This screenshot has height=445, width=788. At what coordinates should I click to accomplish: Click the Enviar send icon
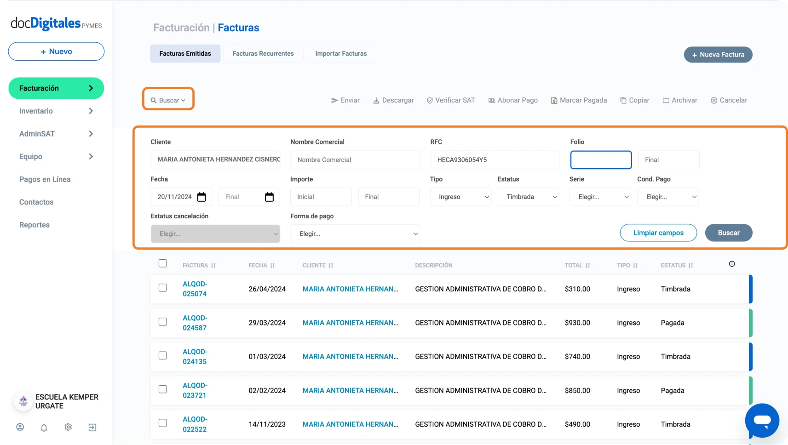pyautogui.click(x=334, y=100)
